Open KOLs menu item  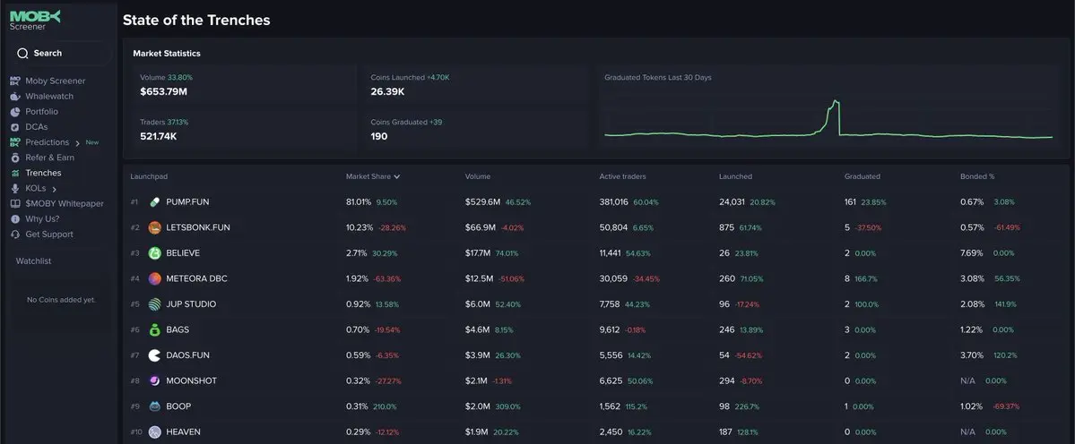click(x=36, y=188)
